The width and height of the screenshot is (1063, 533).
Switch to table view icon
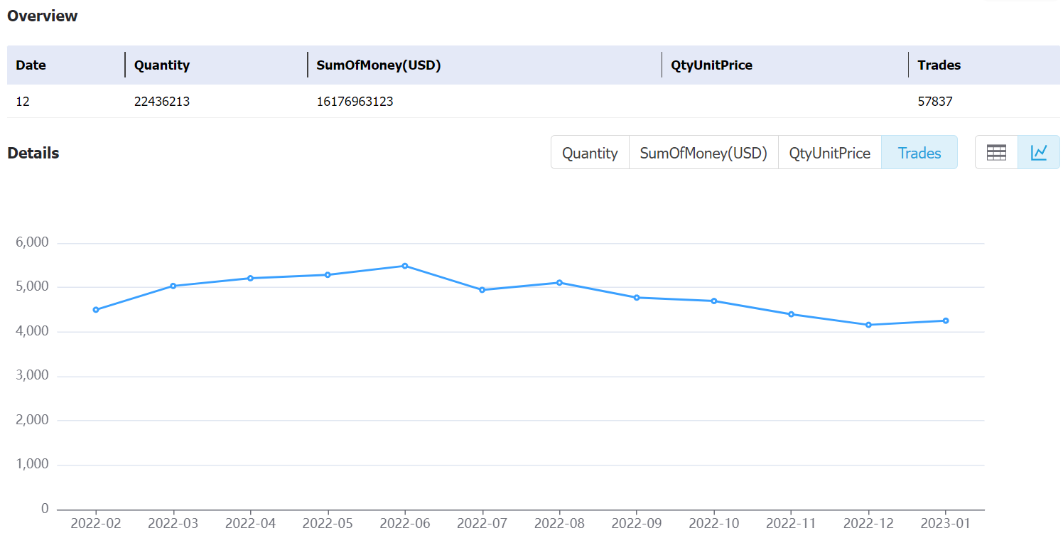coord(996,152)
